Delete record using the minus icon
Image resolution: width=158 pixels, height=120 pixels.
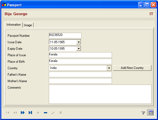pos(46,113)
